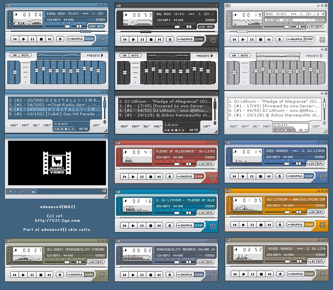This screenshot has width=333, height=290.
Task: Adjust volume slider in blue skin player
Action: coord(58,27)
